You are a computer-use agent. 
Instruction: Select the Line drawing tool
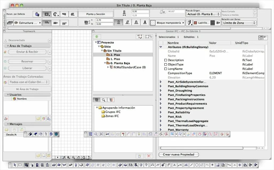coord(192,165)
